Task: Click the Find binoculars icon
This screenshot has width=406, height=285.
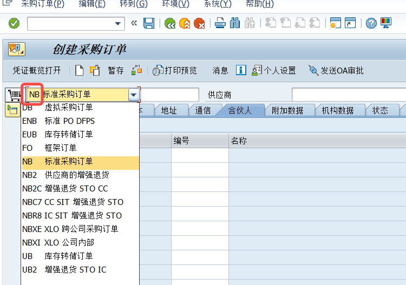Action: (x=235, y=24)
